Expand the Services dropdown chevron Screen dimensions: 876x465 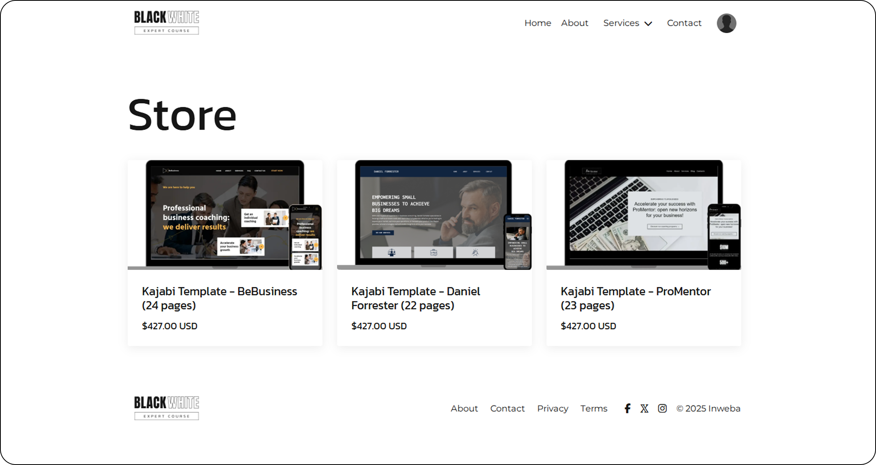(x=648, y=24)
